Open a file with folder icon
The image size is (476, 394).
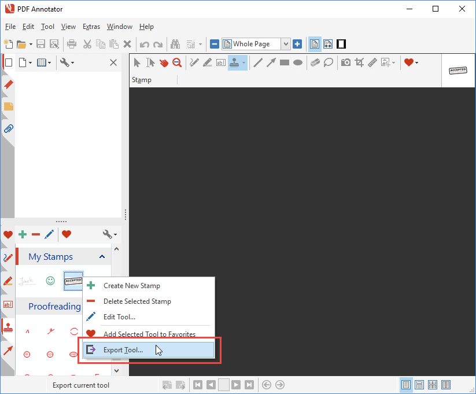point(21,45)
